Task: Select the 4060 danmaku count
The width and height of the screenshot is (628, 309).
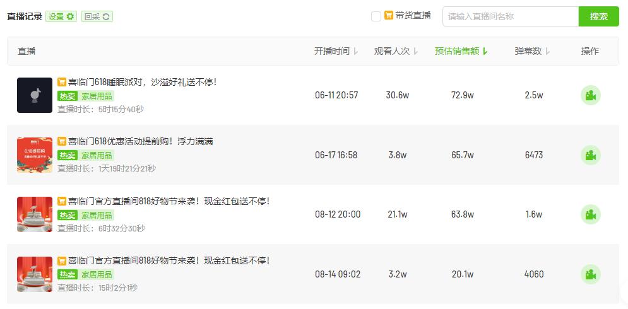Action: 534,274
